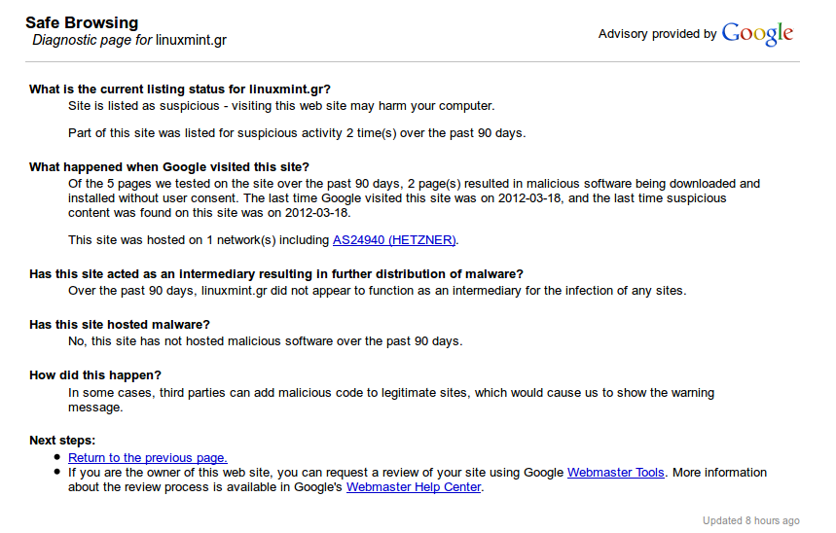Visit the Webmaster Help Center link
836x533 pixels.
(414, 487)
